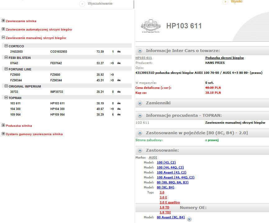Switch to the Wyszukiwanie tab
The width and height of the screenshot is (269, 223).
tap(100, 3)
